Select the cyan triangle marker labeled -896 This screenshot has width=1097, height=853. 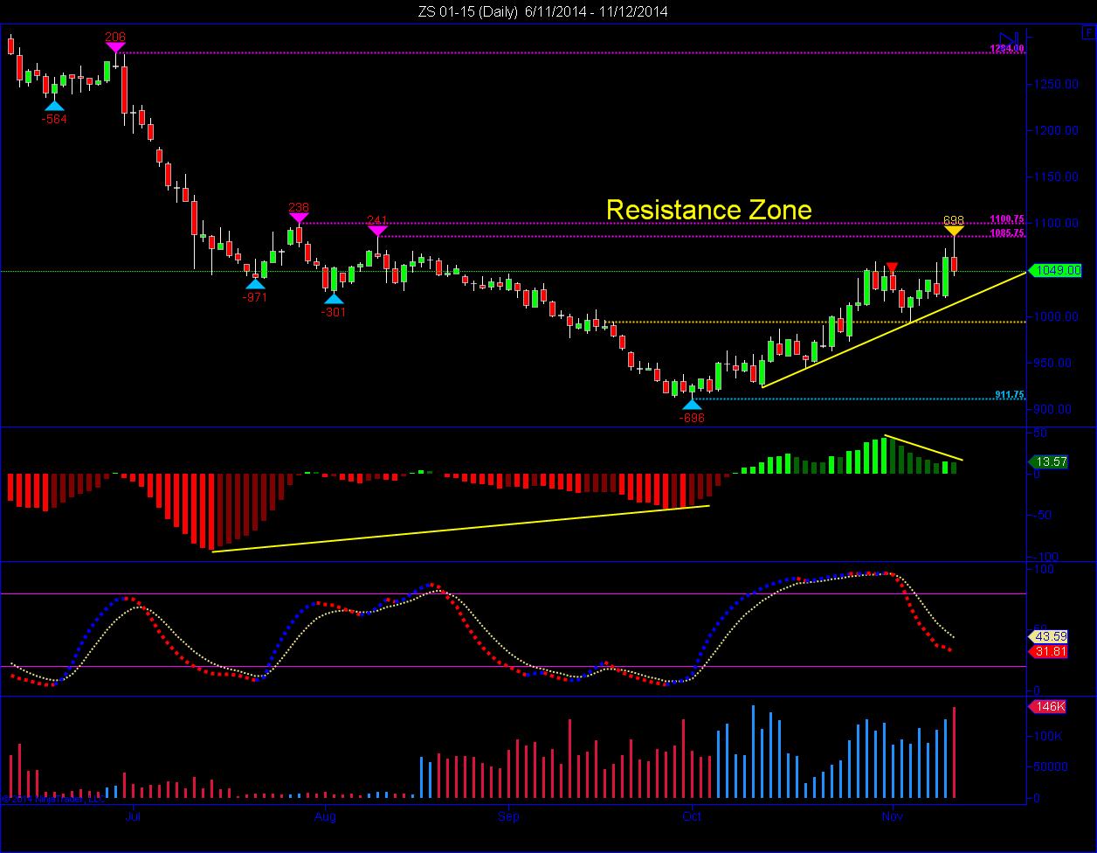692,405
